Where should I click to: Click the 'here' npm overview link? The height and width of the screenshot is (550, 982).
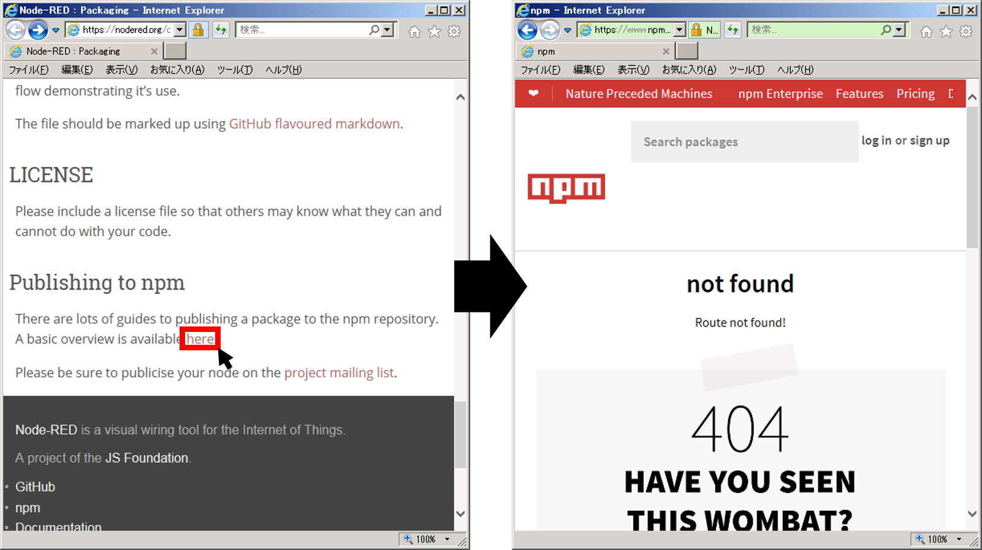click(x=200, y=339)
